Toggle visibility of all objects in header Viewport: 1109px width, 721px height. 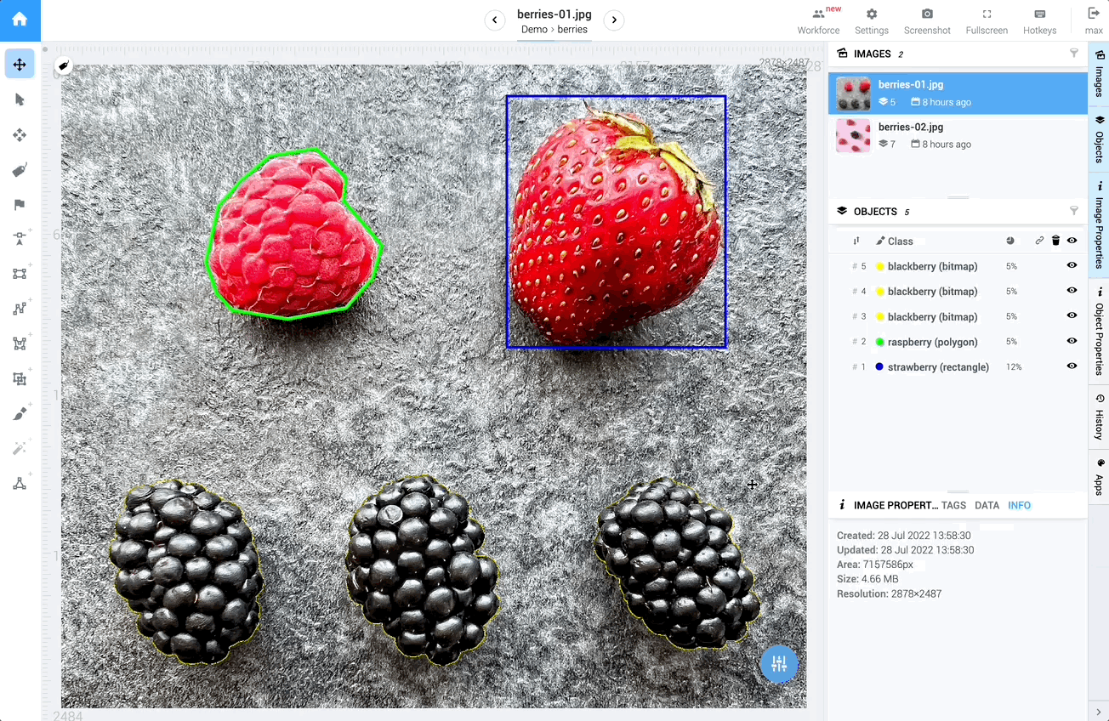[x=1072, y=241]
